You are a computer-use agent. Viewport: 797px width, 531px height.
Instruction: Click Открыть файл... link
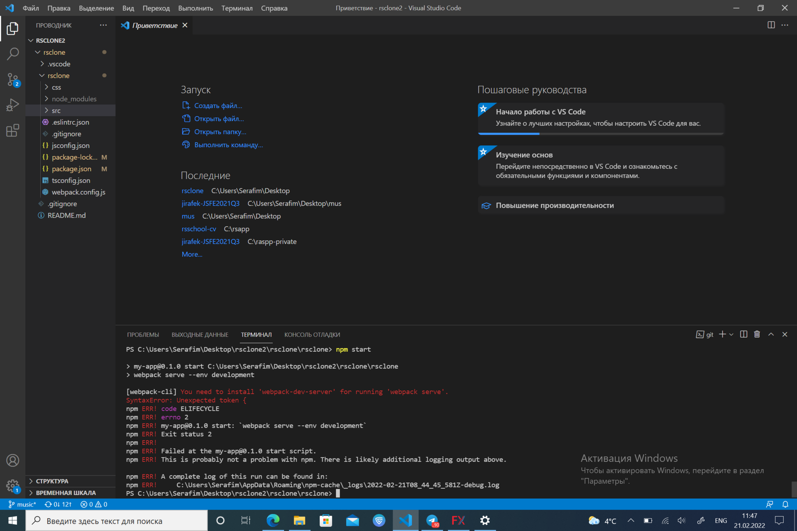coord(219,119)
